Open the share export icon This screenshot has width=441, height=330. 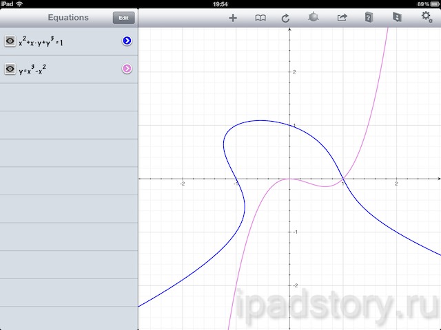(342, 18)
